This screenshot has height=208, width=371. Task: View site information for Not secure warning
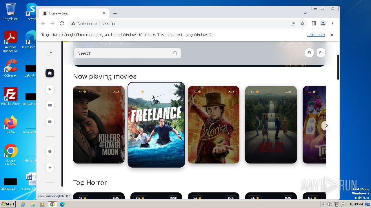tap(84, 24)
